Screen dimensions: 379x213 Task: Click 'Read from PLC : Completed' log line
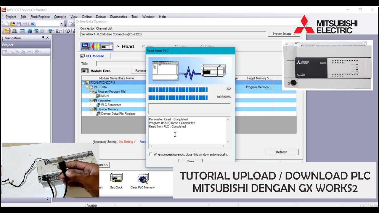pos(167,126)
